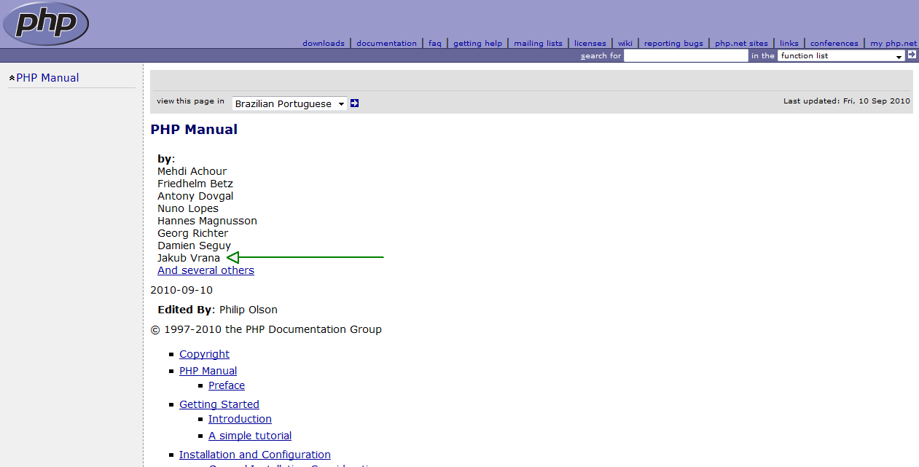
Task: Open the reporting bugs menu link
Action: coord(673,43)
